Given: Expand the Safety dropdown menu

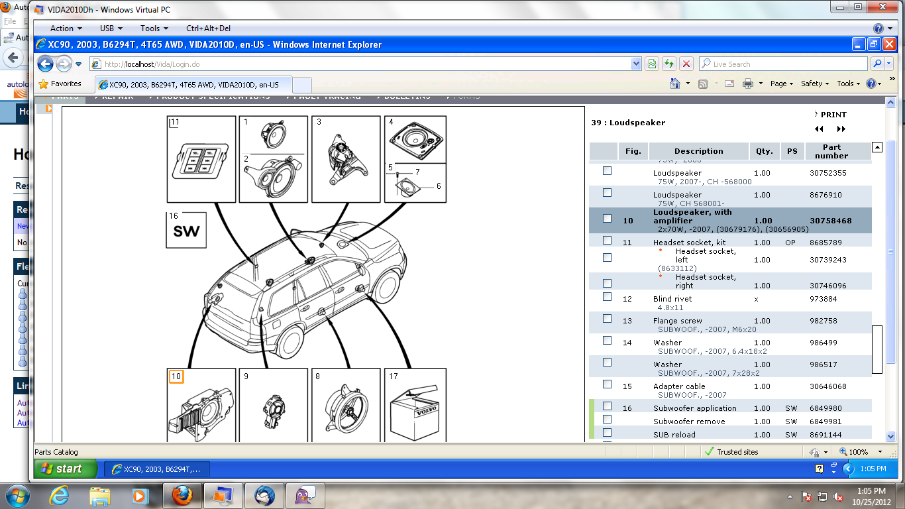Looking at the screenshot, I should [x=815, y=84].
